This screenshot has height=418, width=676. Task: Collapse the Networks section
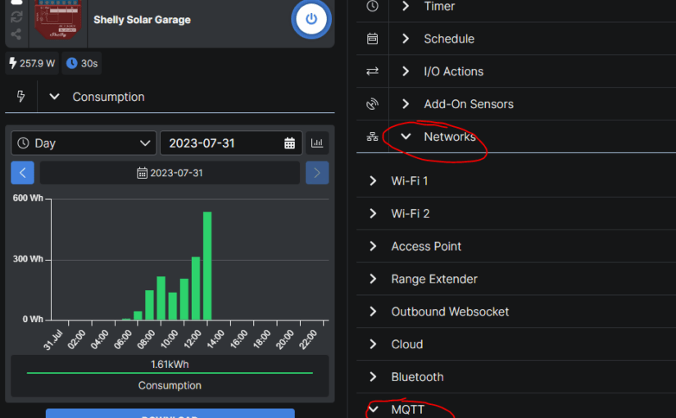click(406, 137)
